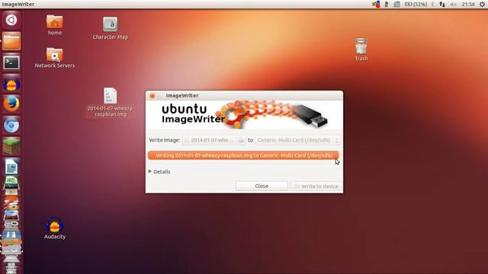Click the clock showing 21:56
The height and width of the screenshot is (274, 488).
click(468, 5)
